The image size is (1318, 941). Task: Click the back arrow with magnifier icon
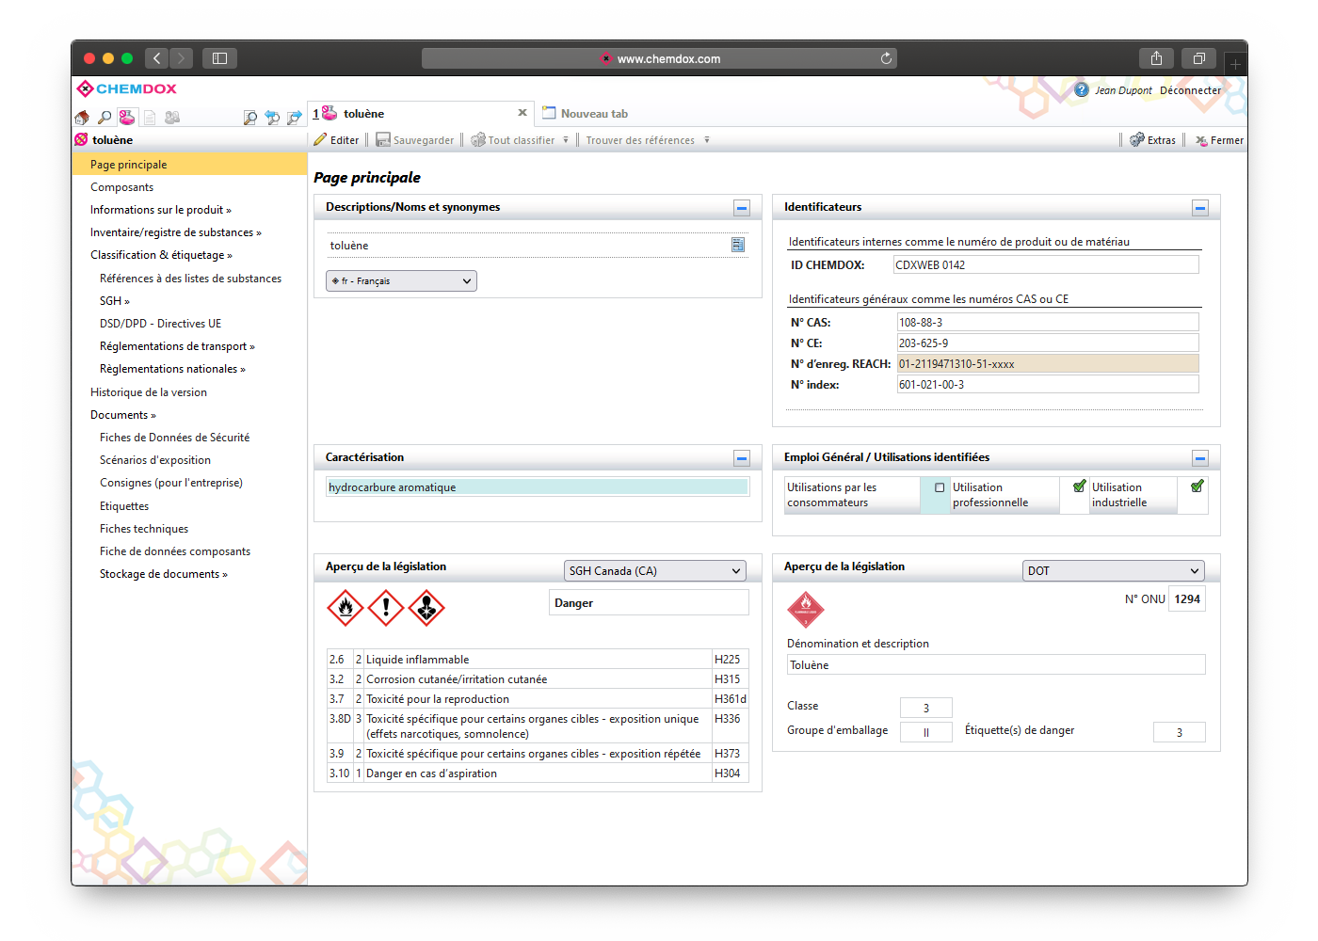(272, 118)
